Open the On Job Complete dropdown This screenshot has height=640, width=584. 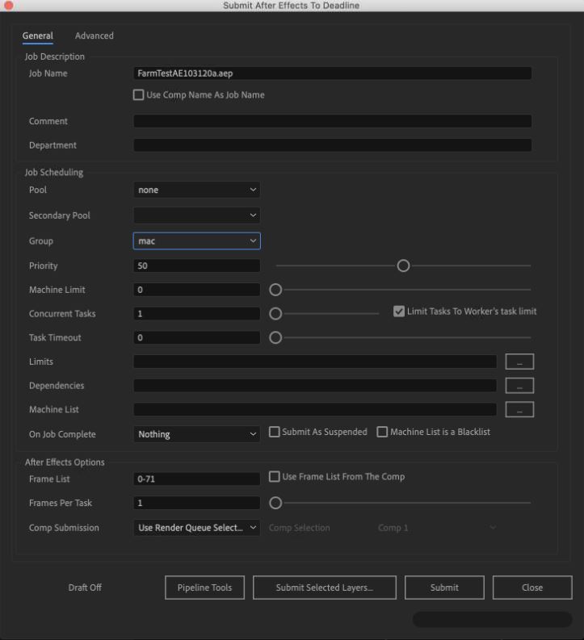pyautogui.click(x=197, y=434)
